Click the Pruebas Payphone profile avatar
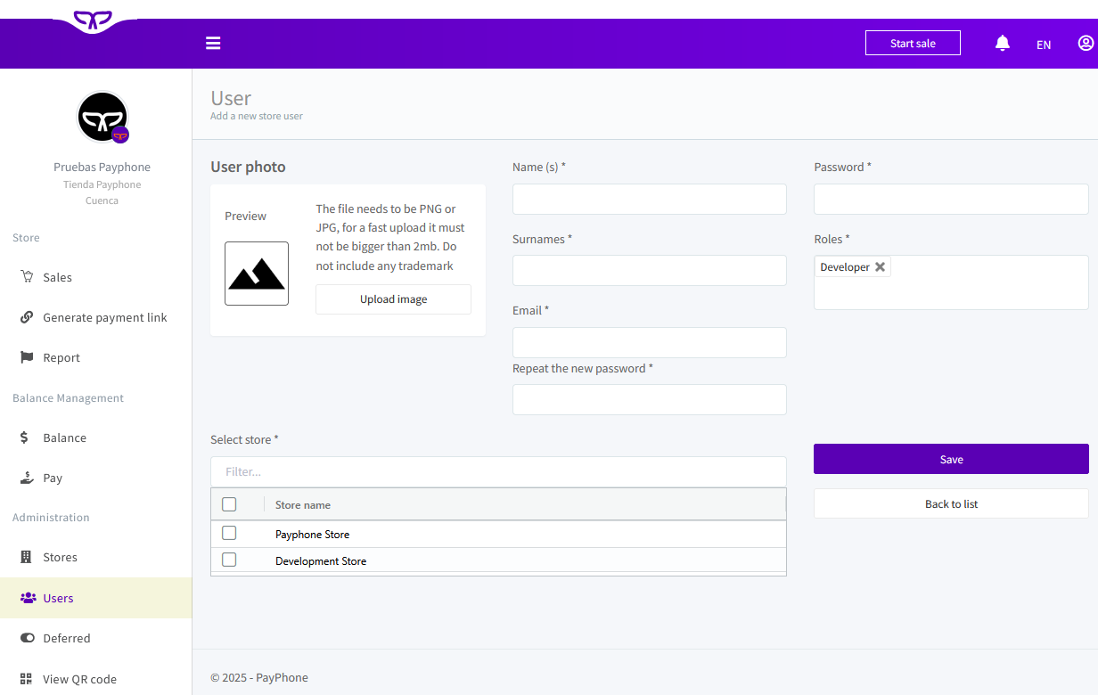Viewport: 1098px width, 695px height. click(102, 117)
